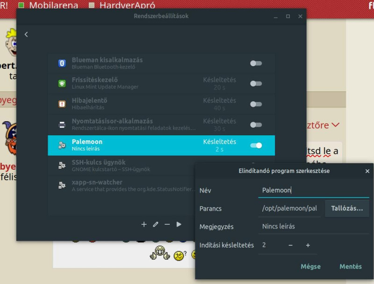Select the Hibajelentő row
The image size is (374, 284).
[161, 104]
